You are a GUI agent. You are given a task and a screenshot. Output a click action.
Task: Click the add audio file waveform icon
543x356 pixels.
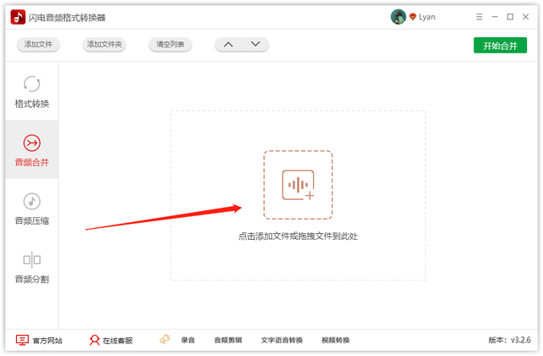tap(298, 185)
